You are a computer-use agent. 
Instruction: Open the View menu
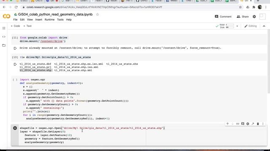tap(30, 20)
